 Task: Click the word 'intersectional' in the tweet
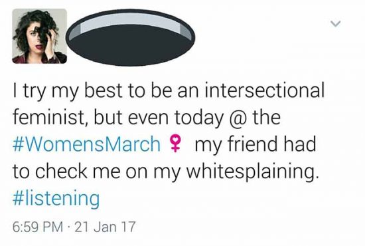(x=265, y=90)
